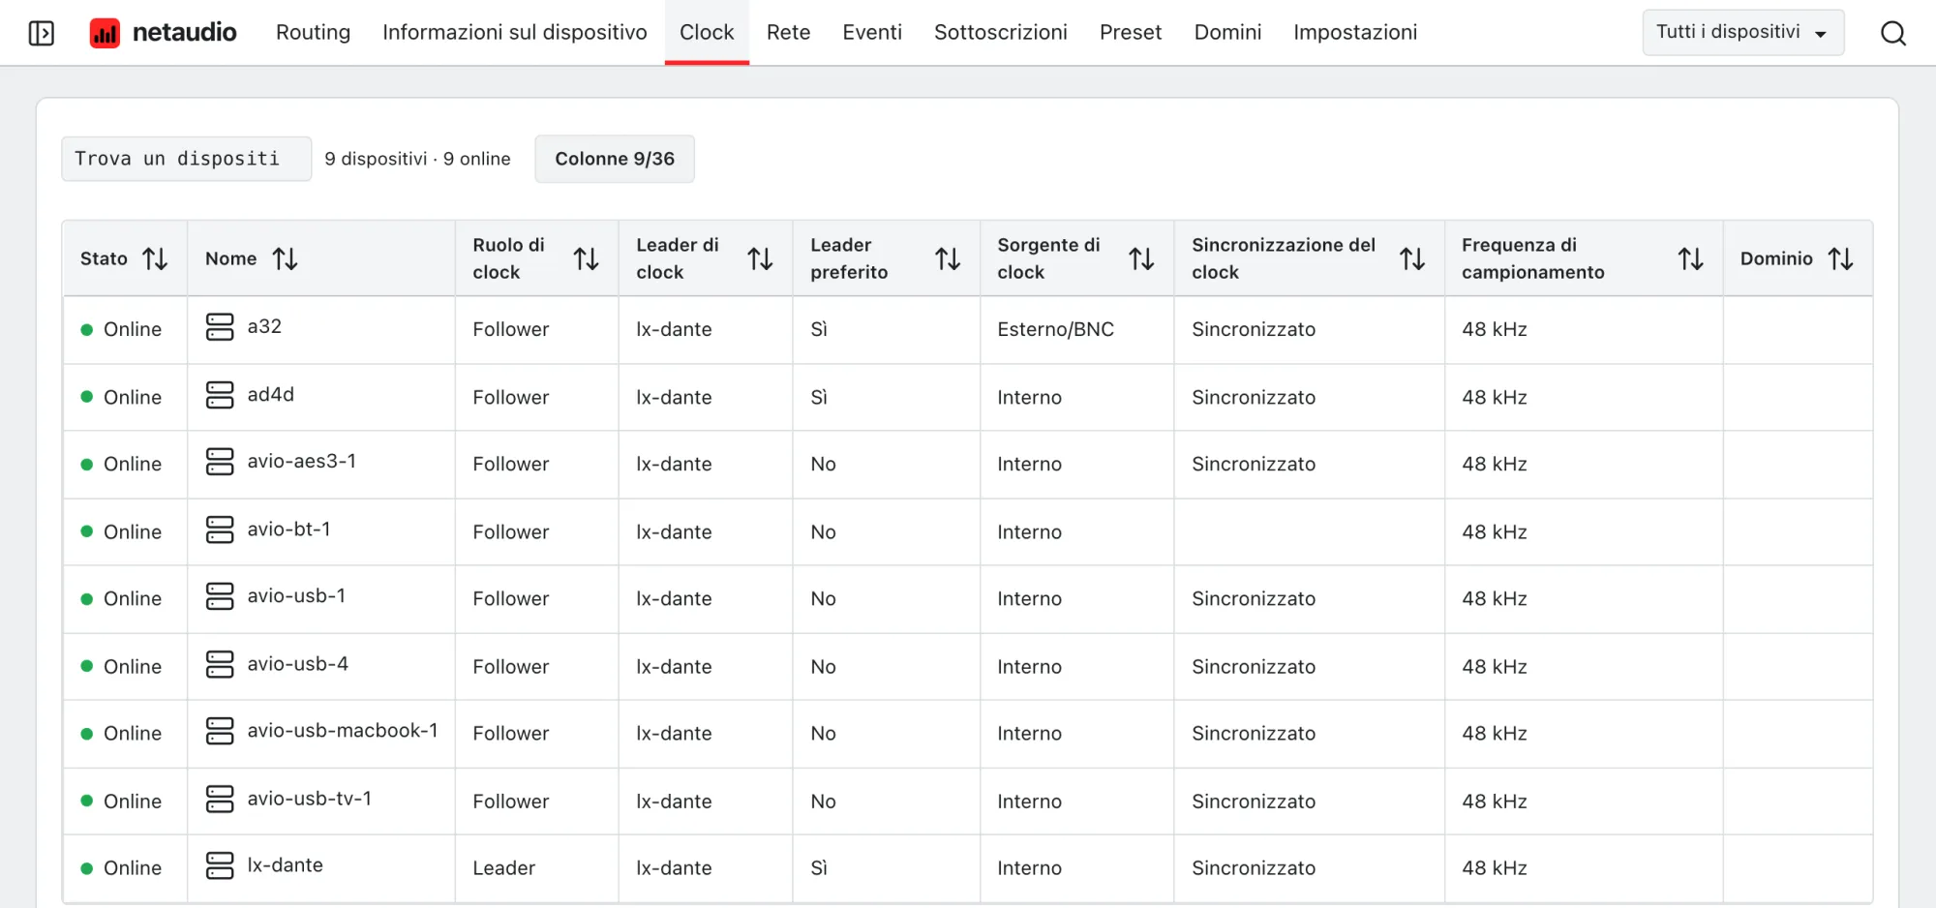Click device icon beside lx-dante
This screenshot has height=908, width=1936.
pyautogui.click(x=220, y=865)
